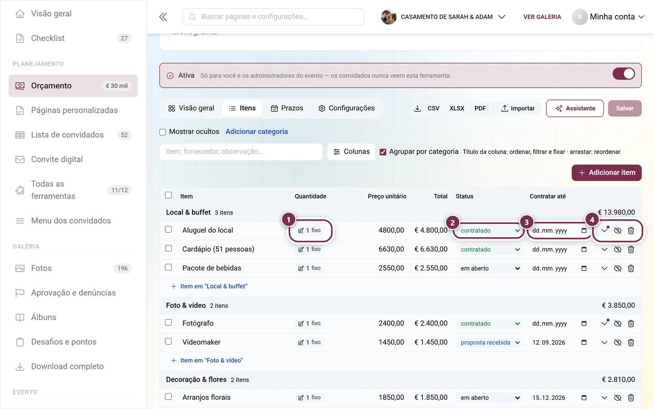
Task: Expand the Aluguel do local row details
Action: (604, 230)
